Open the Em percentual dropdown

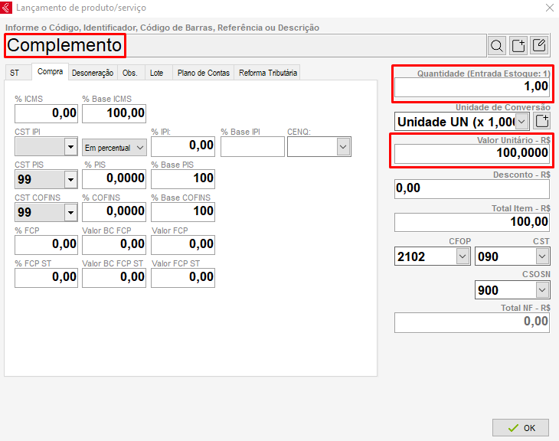[114, 147]
